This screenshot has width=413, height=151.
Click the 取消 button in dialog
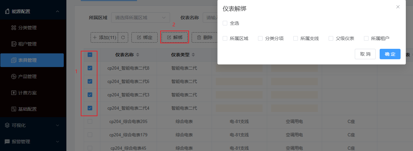pyautogui.click(x=365, y=54)
